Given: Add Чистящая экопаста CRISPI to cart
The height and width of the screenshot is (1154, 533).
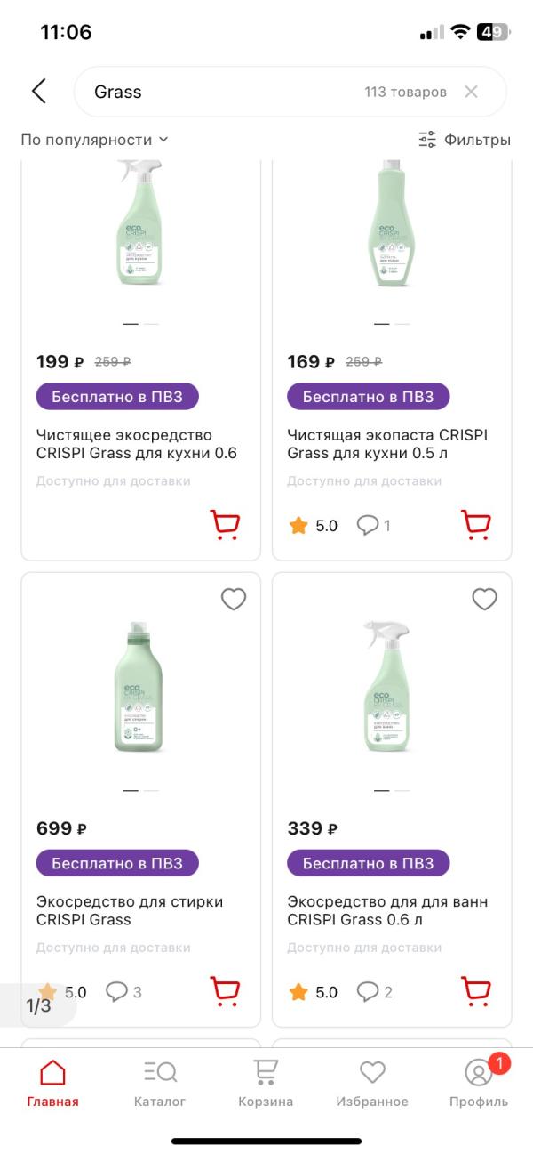Looking at the screenshot, I should click(x=476, y=525).
